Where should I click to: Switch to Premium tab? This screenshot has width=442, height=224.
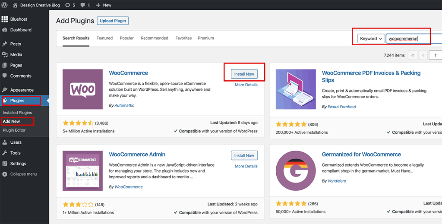tap(206, 38)
